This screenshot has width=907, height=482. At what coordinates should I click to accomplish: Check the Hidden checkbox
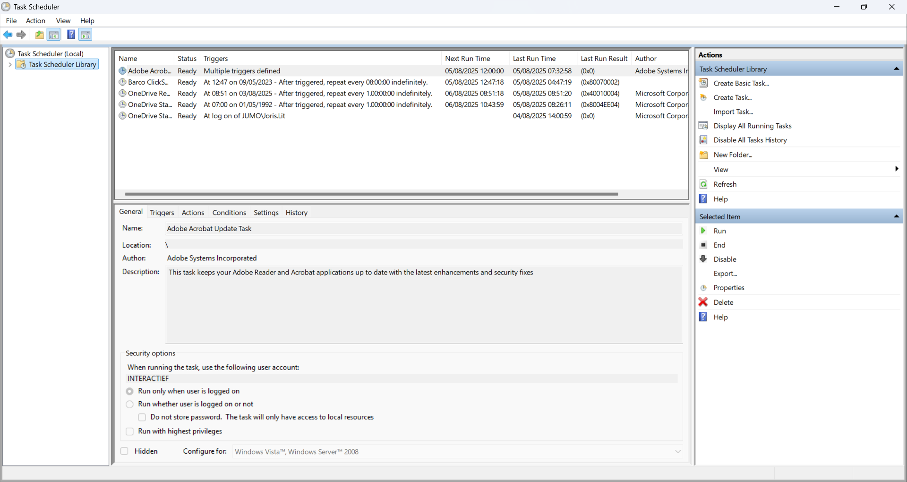click(x=125, y=451)
